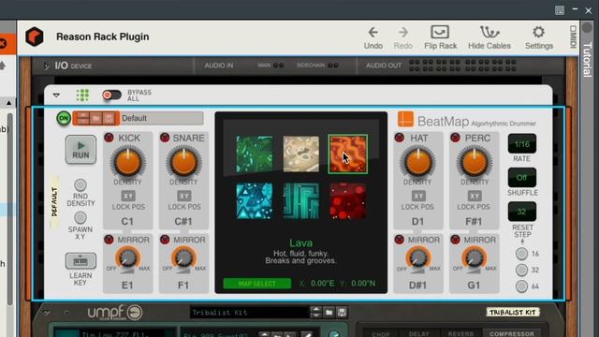Turn BeatMap ON button off
Screen dimensions: 599x337
[x=64, y=118]
